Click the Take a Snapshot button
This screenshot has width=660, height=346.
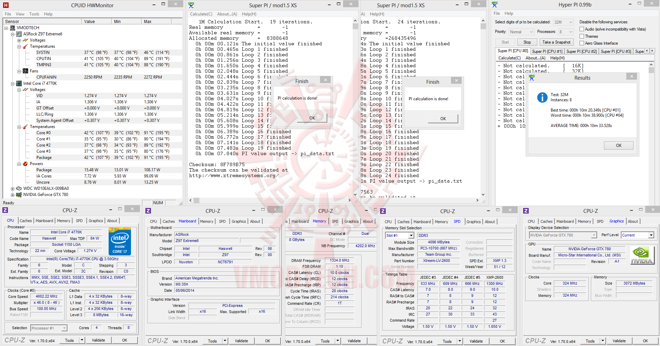(556, 42)
